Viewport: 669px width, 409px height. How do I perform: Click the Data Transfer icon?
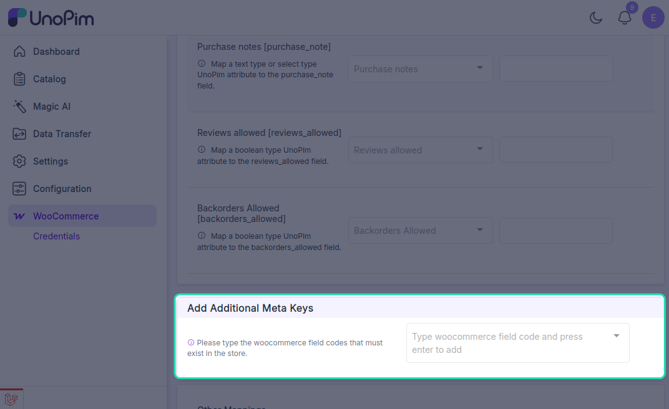(19, 134)
